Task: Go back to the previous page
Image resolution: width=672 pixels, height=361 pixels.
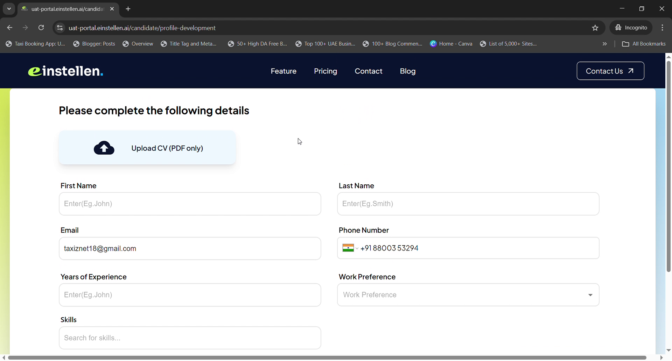Action: [10, 28]
